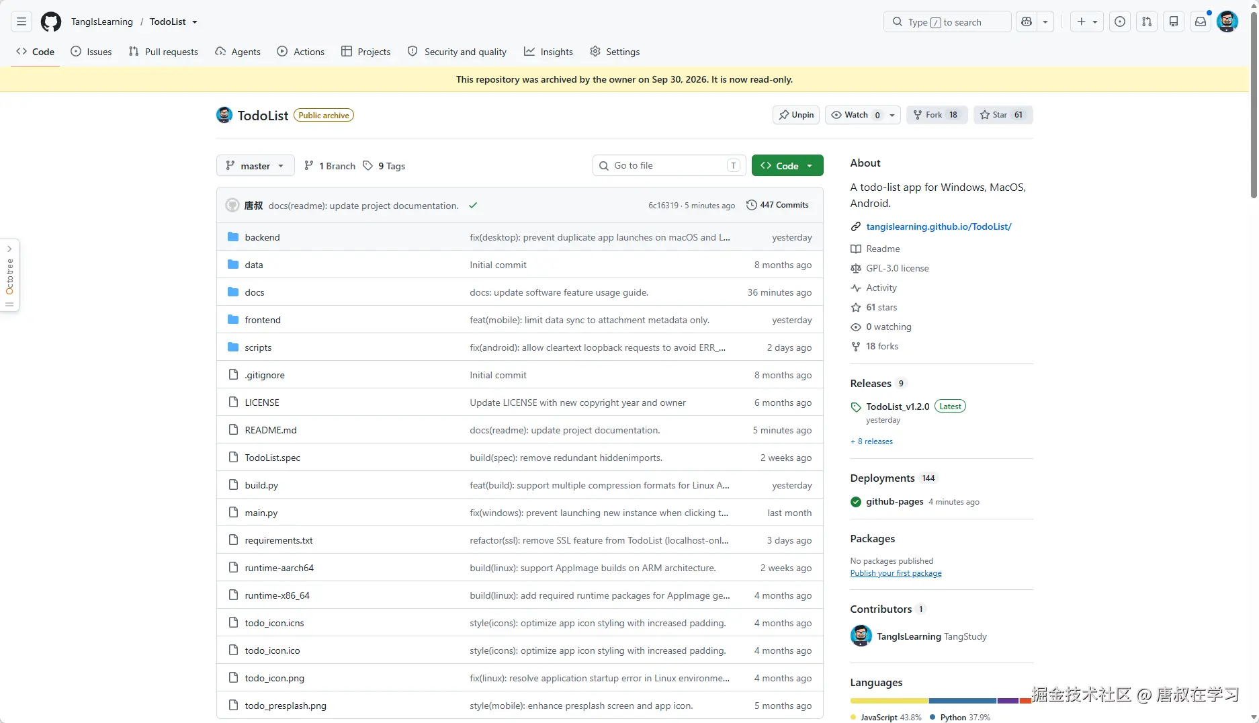Open TangIsLearning contributor avatar
Viewport: 1259px width, 723px height.
pyautogui.click(x=861, y=636)
